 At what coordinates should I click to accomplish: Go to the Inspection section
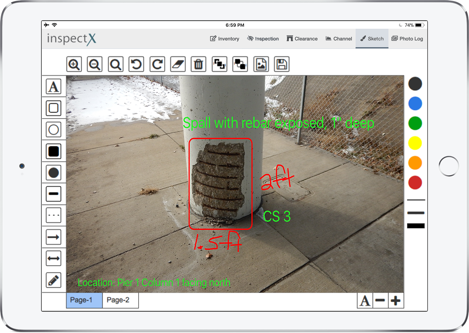[x=263, y=39]
